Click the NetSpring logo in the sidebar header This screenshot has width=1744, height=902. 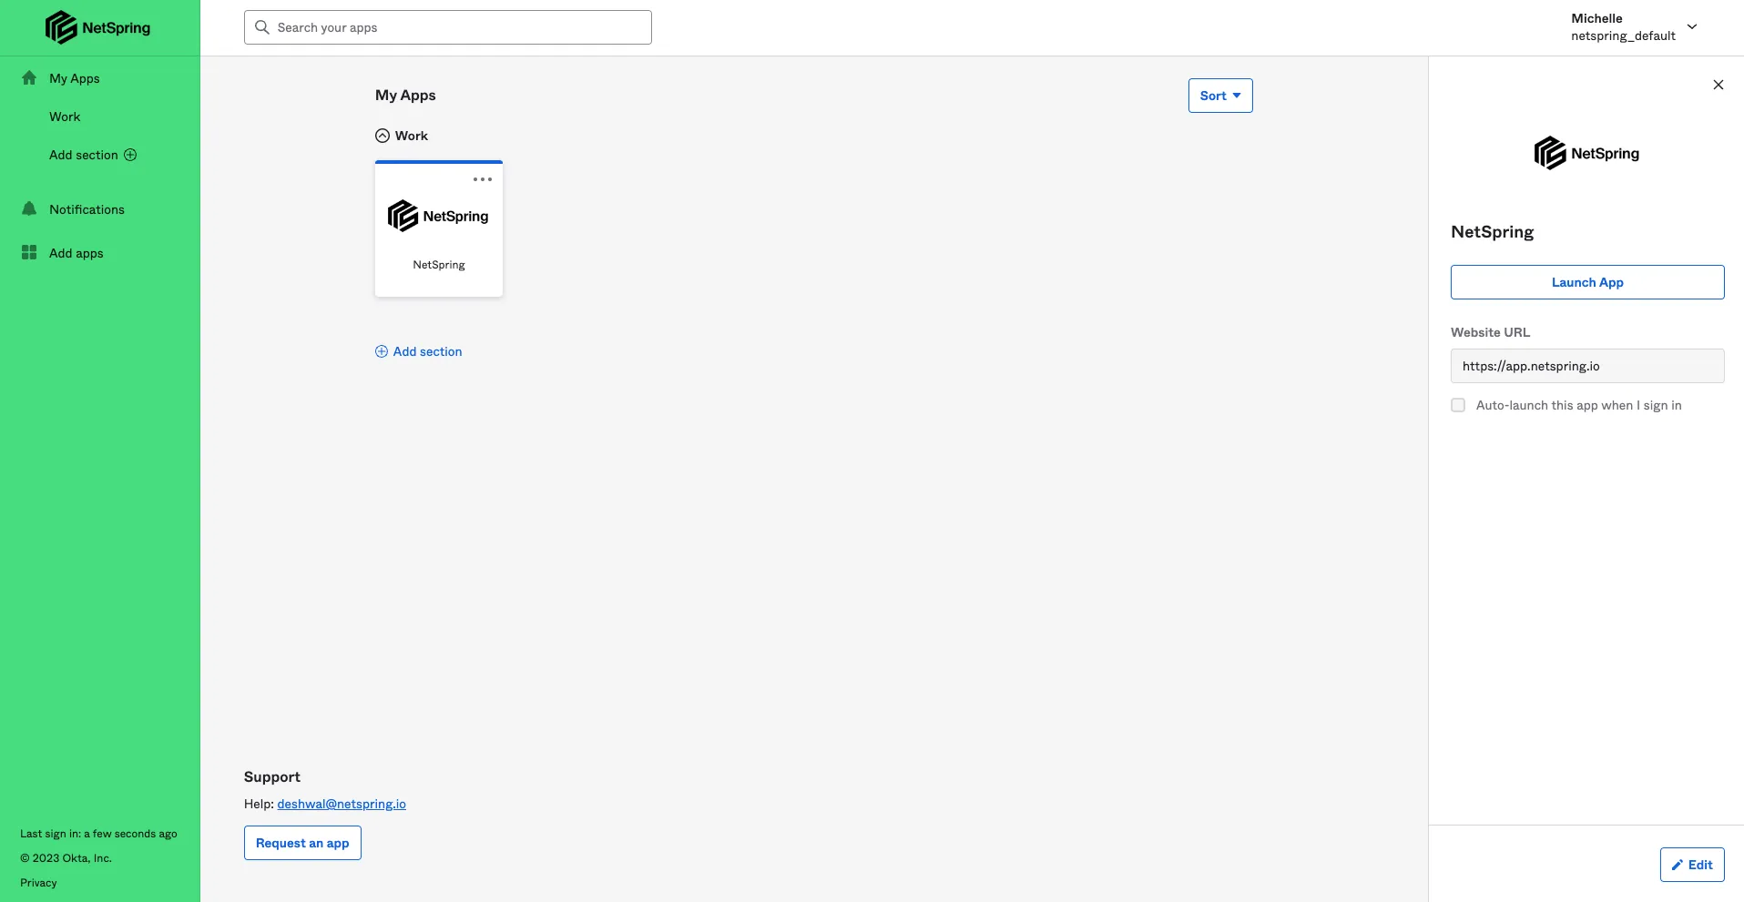[x=98, y=27]
